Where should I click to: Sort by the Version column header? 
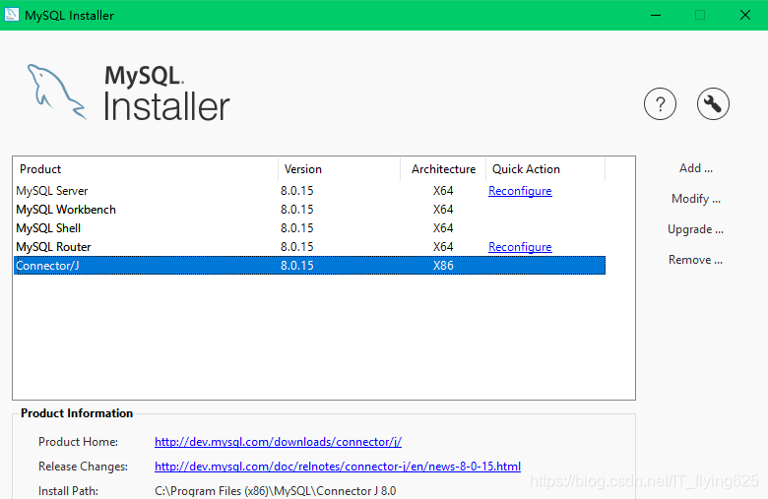point(339,169)
